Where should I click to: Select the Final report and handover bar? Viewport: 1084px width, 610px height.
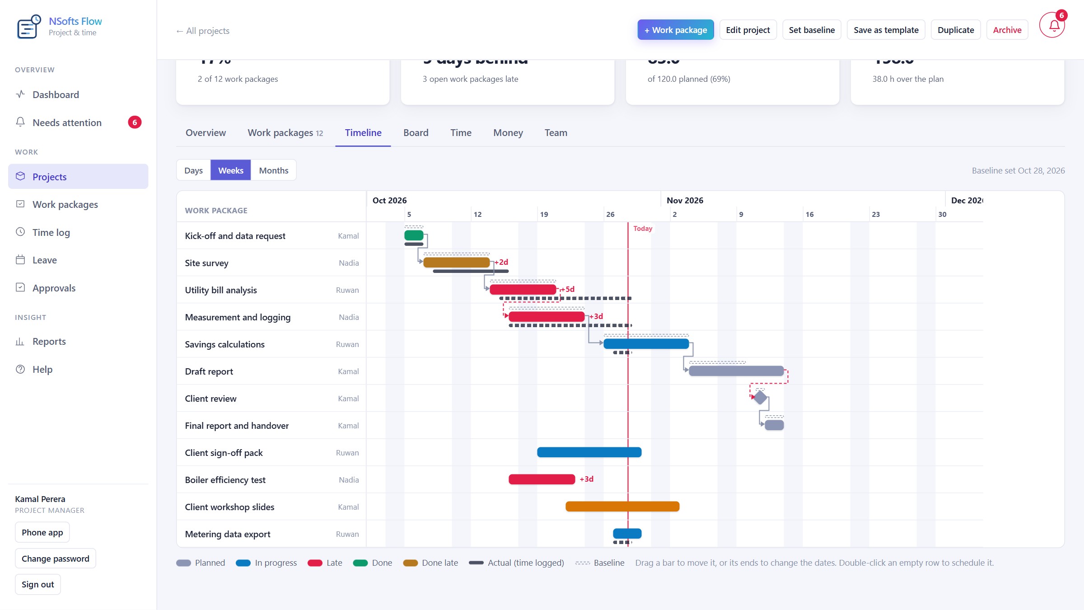(774, 425)
